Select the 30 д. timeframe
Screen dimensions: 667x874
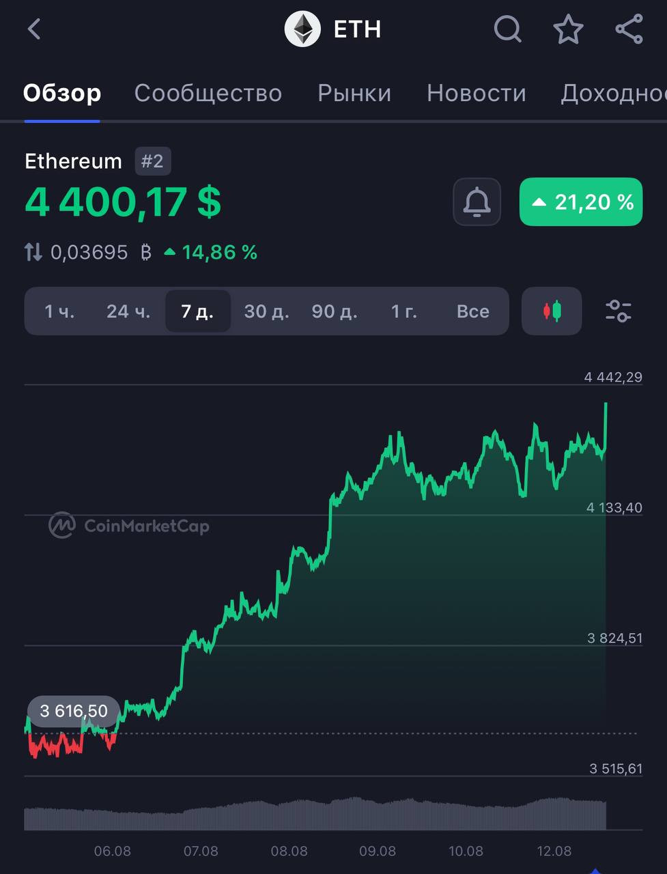click(267, 311)
